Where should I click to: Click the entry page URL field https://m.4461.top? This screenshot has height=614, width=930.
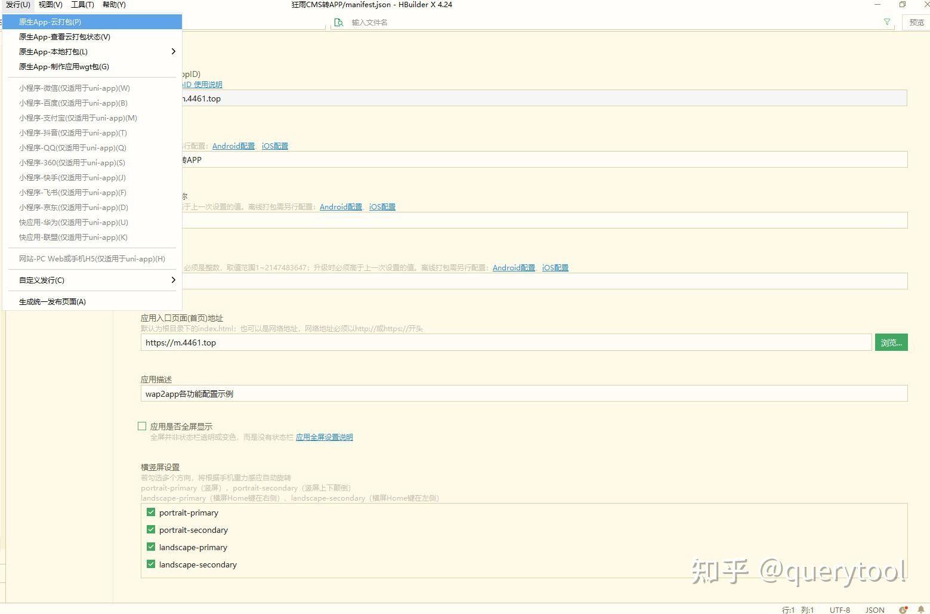point(506,343)
